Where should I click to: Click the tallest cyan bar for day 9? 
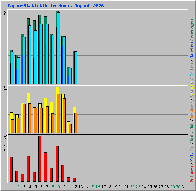[x=59, y=48]
